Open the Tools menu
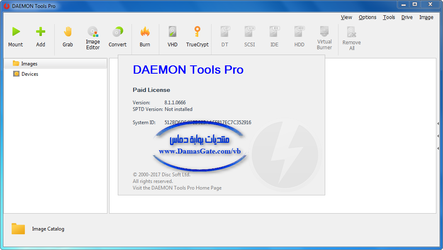The image size is (443, 250). [389, 17]
